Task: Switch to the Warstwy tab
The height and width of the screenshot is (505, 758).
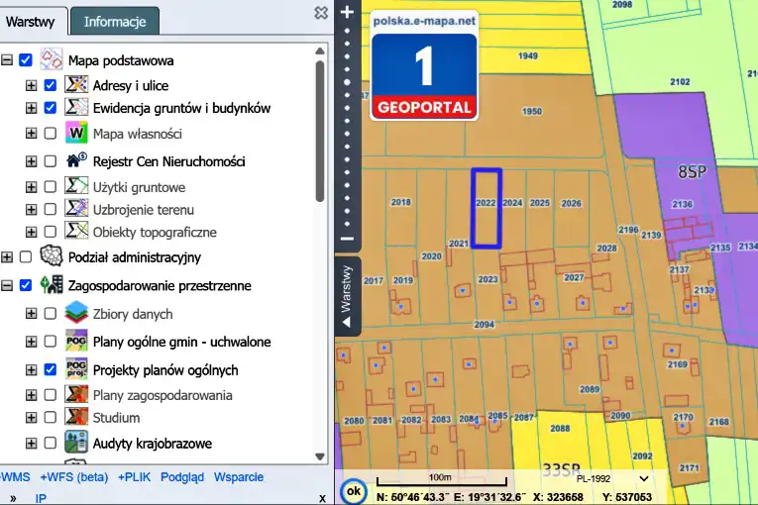Action: tap(30, 22)
